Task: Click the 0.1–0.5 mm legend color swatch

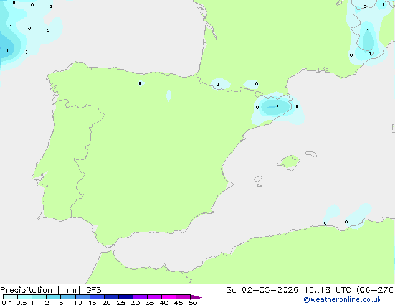Action: pos(11,297)
